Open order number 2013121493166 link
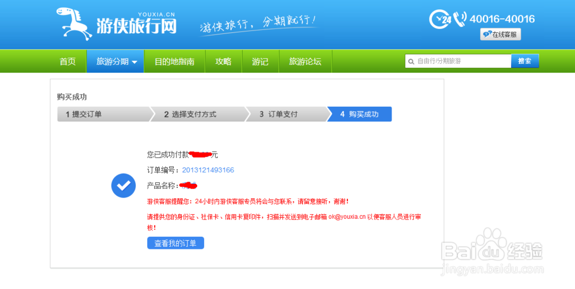The image size is (575, 289). coord(208,170)
